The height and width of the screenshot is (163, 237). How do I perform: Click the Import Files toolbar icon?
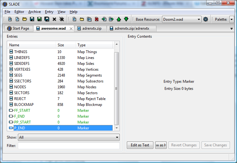[89, 19]
